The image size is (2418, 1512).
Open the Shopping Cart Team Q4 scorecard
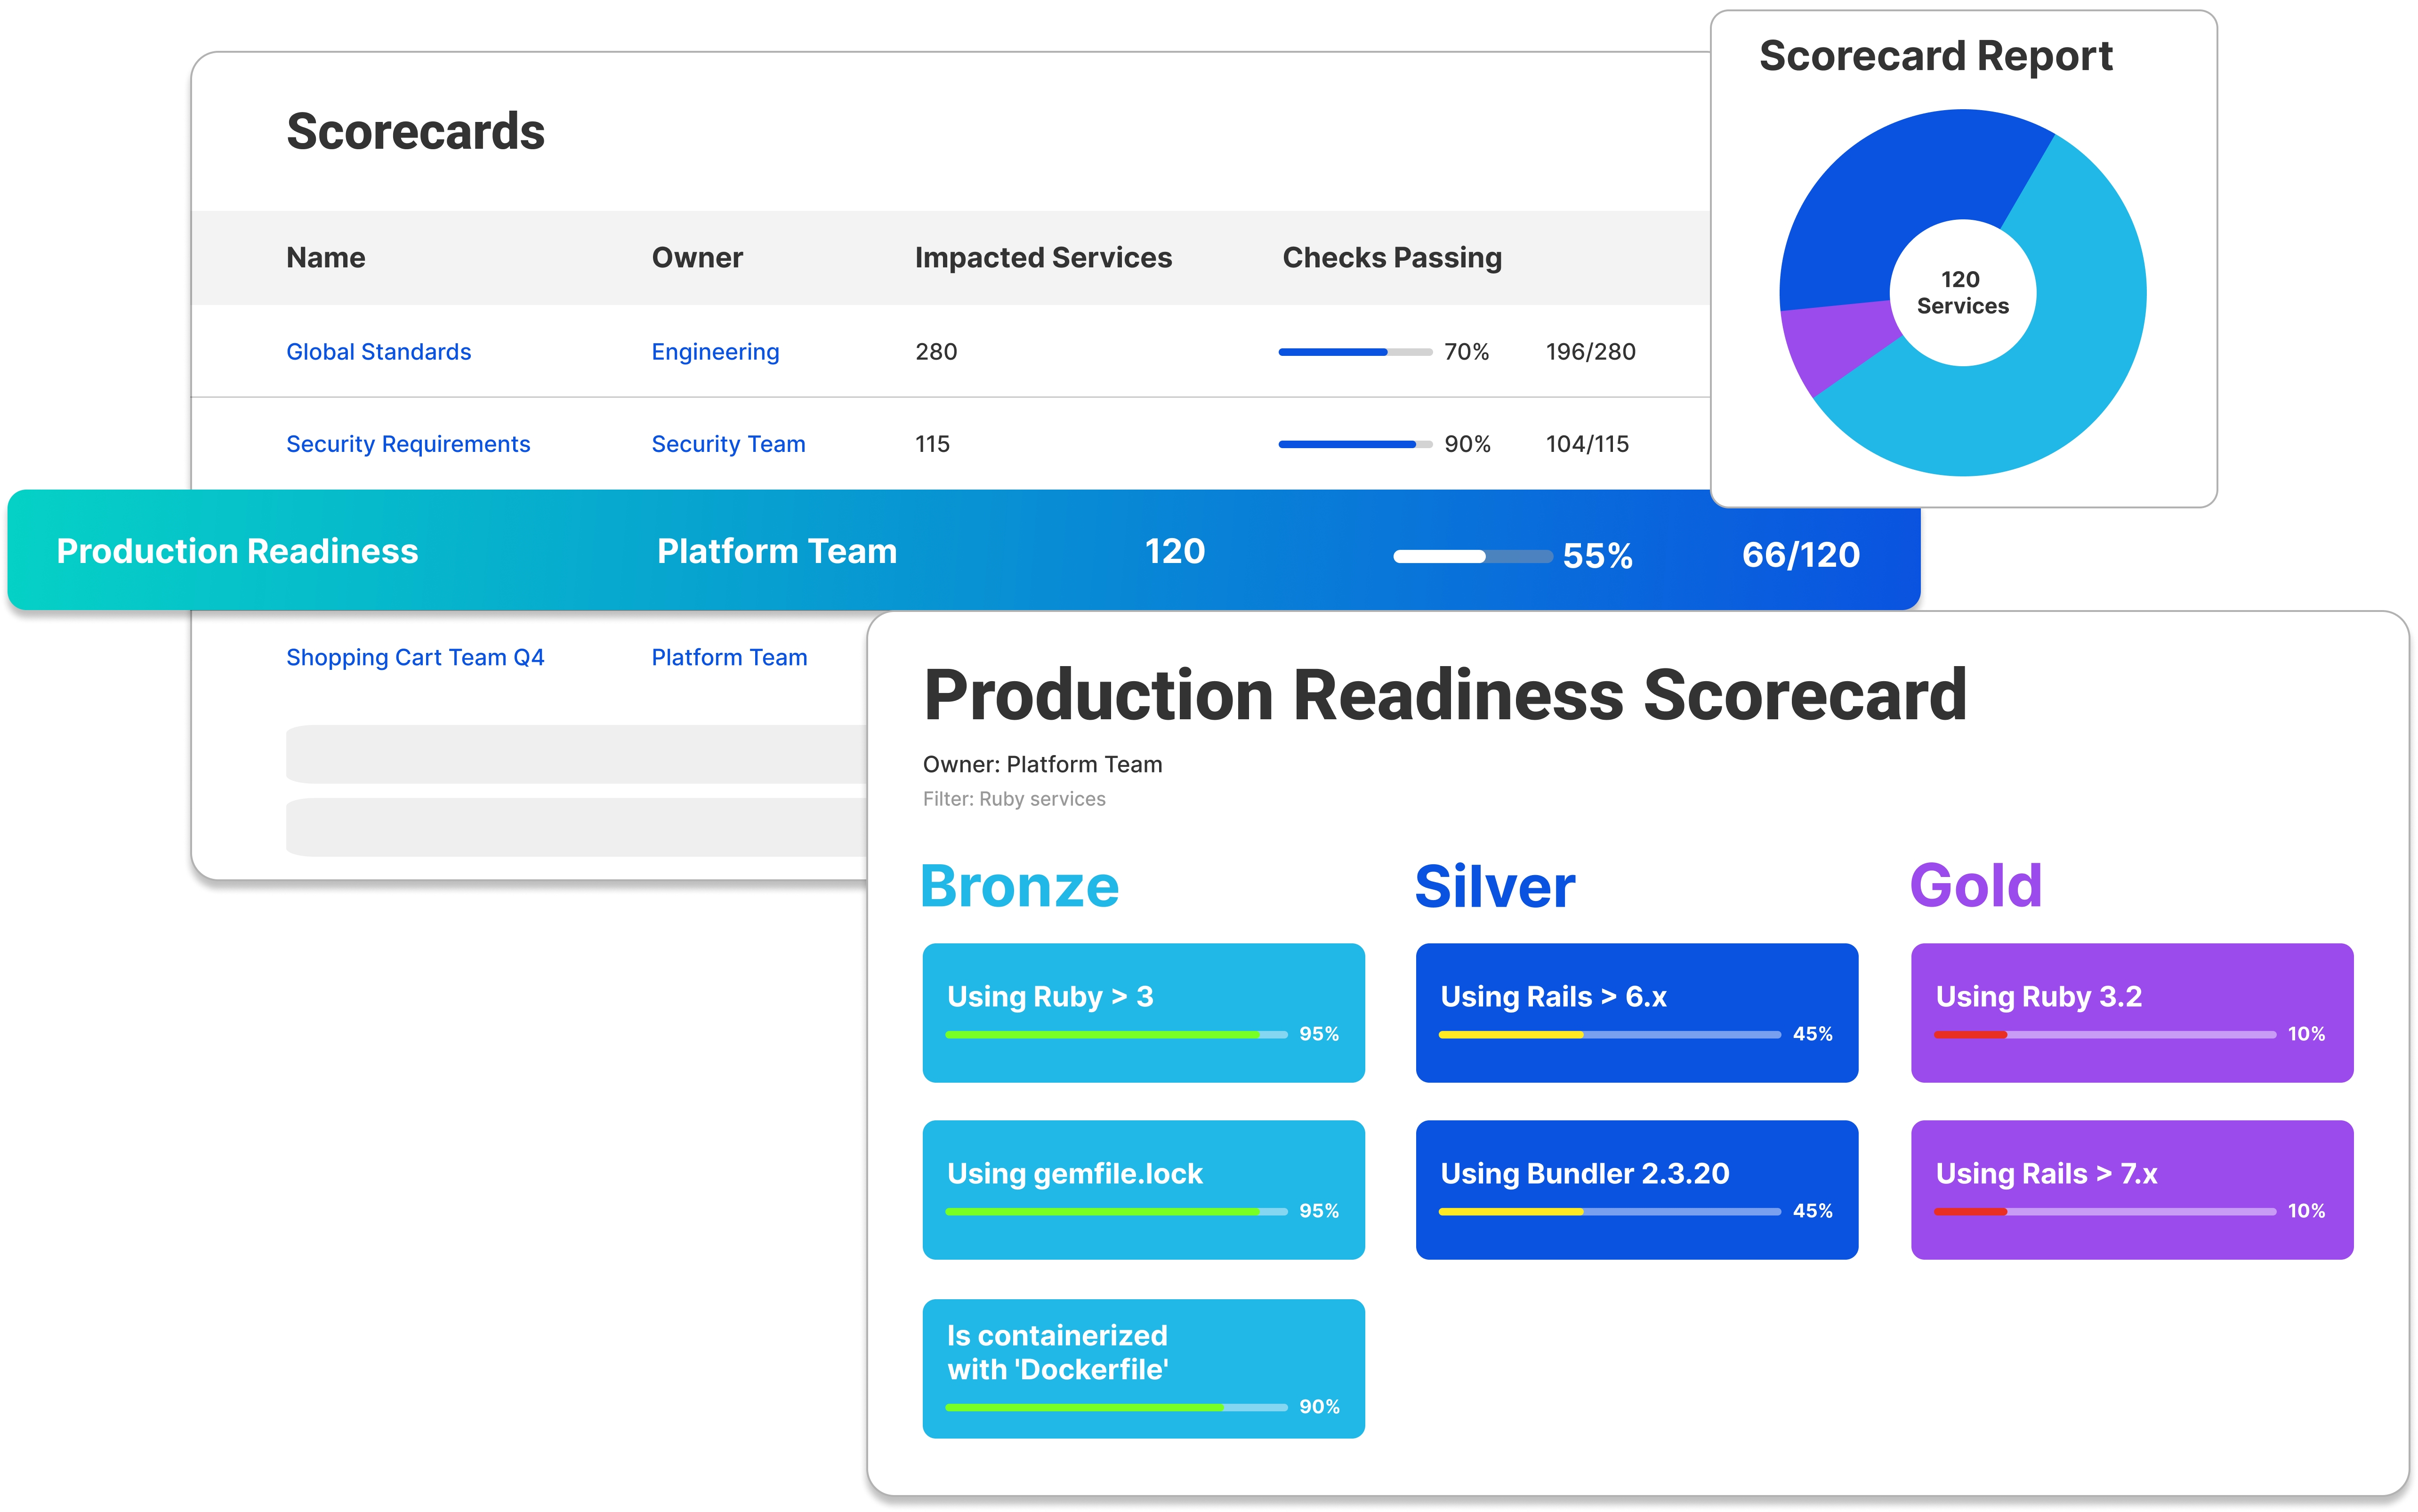(416, 657)
